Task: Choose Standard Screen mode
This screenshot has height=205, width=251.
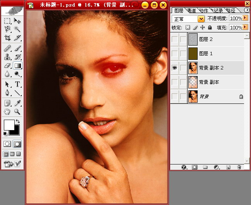Action: 6,154
